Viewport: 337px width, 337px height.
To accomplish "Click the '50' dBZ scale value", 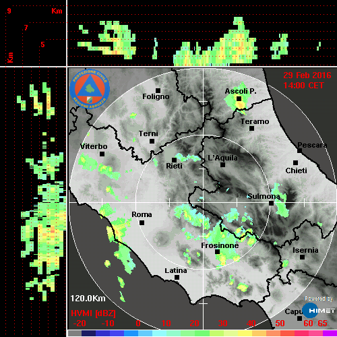I will pos(280,324).
